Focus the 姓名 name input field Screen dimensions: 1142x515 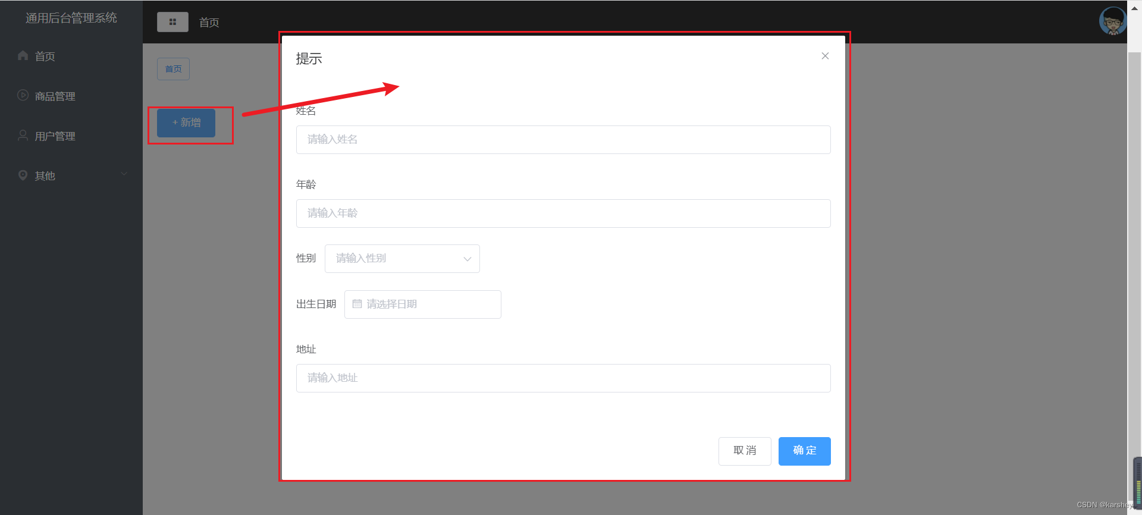click(563, 140)
